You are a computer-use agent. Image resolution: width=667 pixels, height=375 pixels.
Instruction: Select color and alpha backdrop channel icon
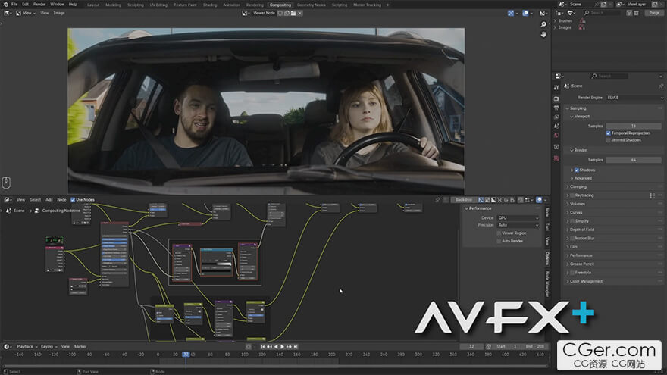tap(481, 200)
